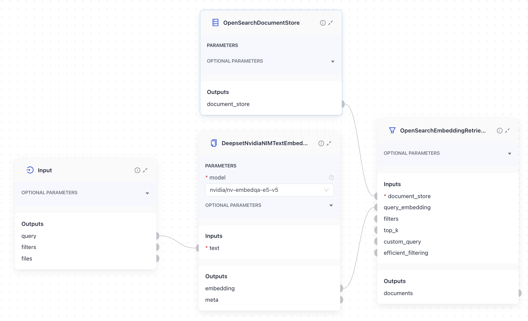The width and height of the screenshot is (528, 321).
Task: Open info for DeepsetNvidiaNIMTextEmbedder
Action: [321, 143]
